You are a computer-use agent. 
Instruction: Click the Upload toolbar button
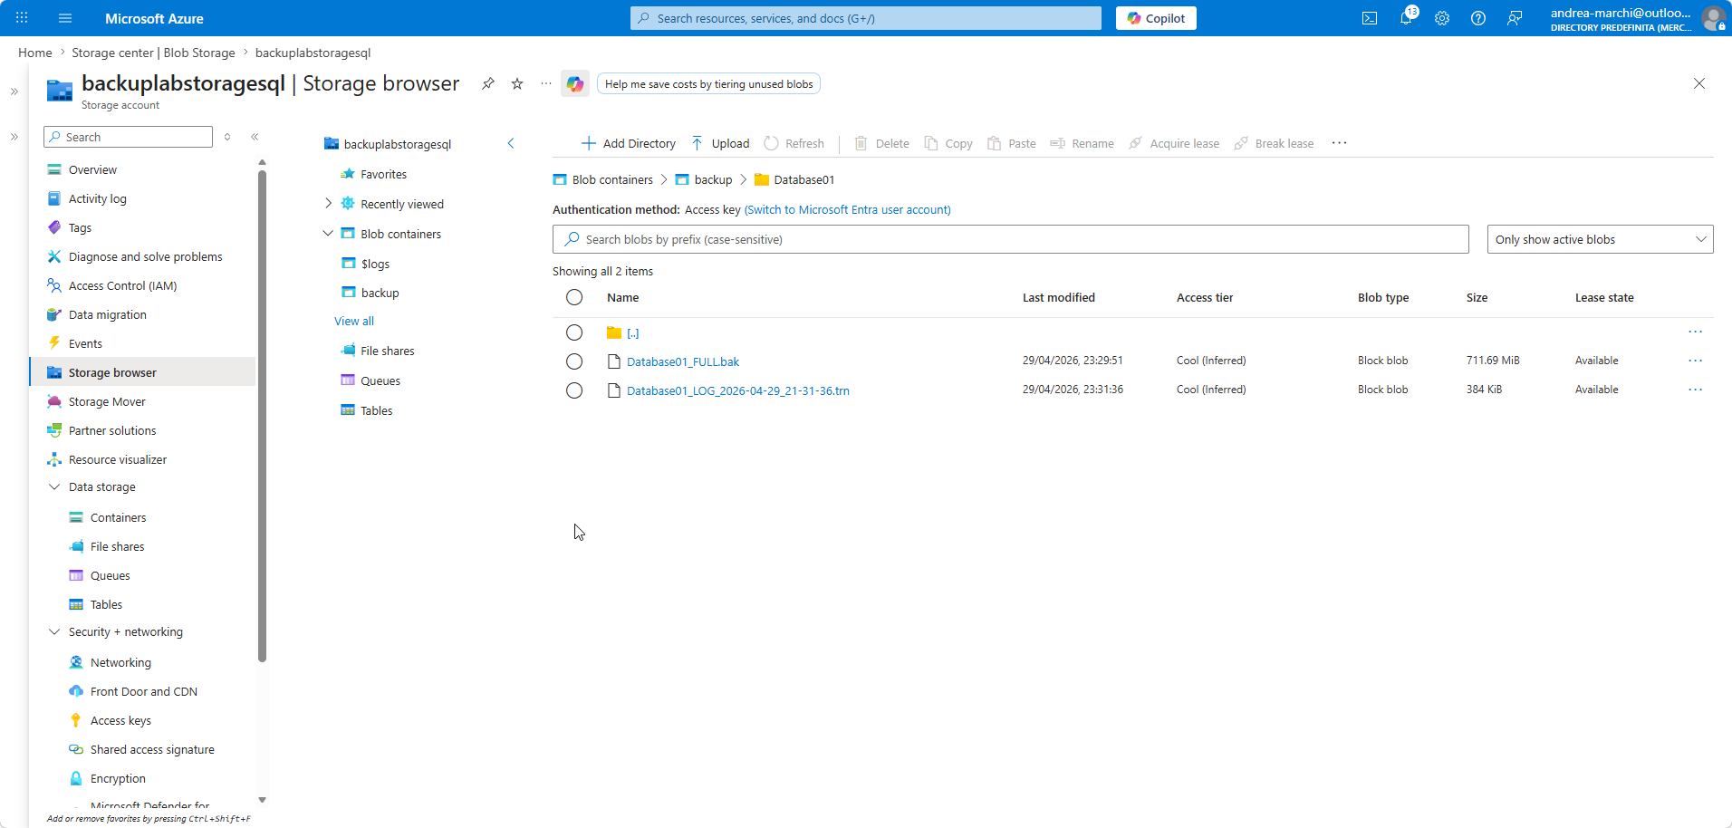720,143
